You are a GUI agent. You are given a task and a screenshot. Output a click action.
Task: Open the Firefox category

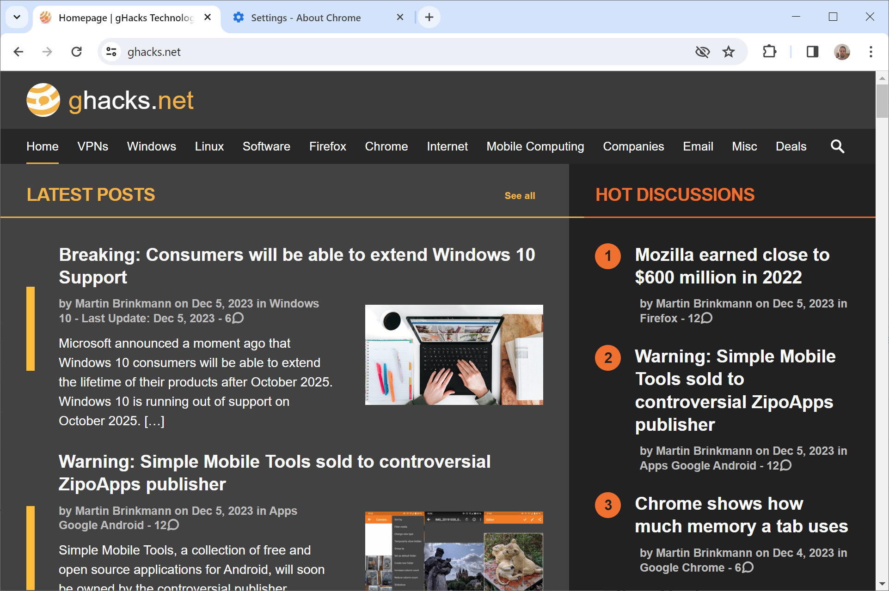tap(328, 147)
